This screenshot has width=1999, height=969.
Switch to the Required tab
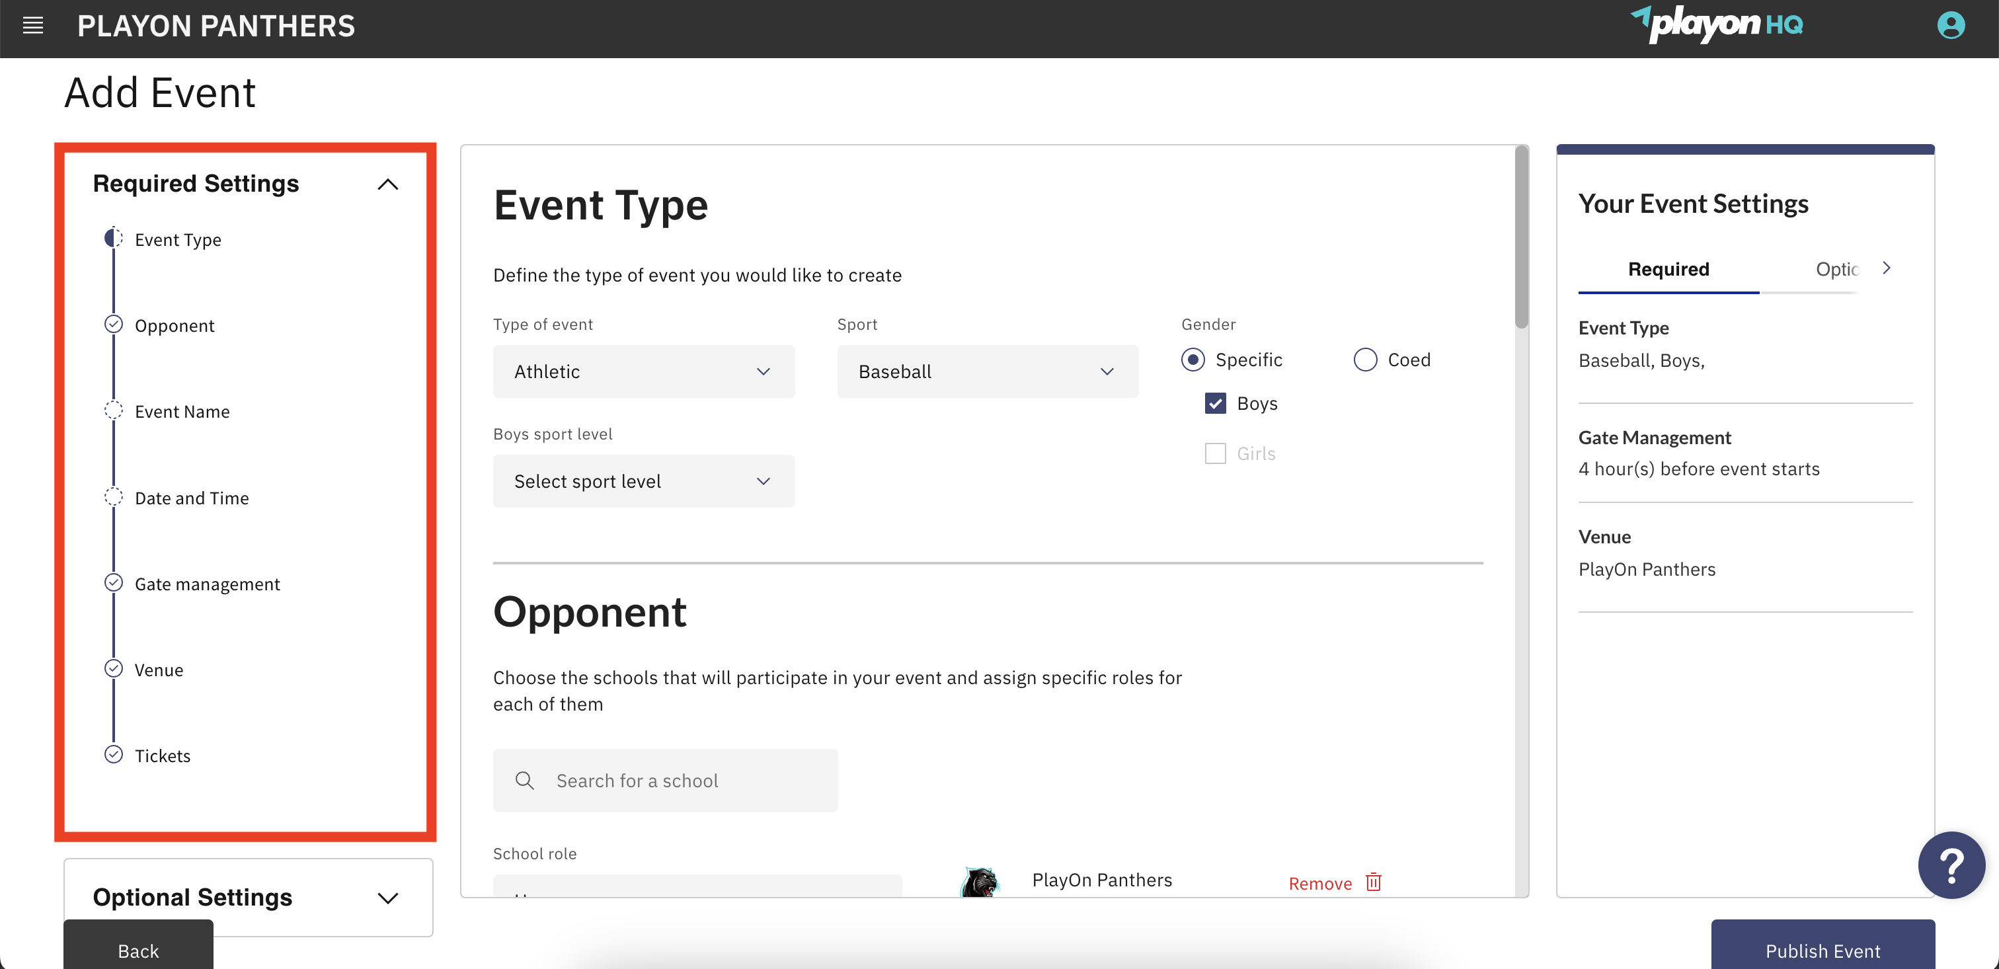click(1668, 269)
